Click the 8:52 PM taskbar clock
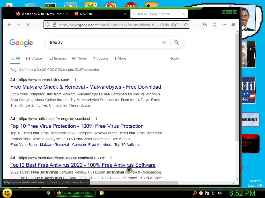 242,193
